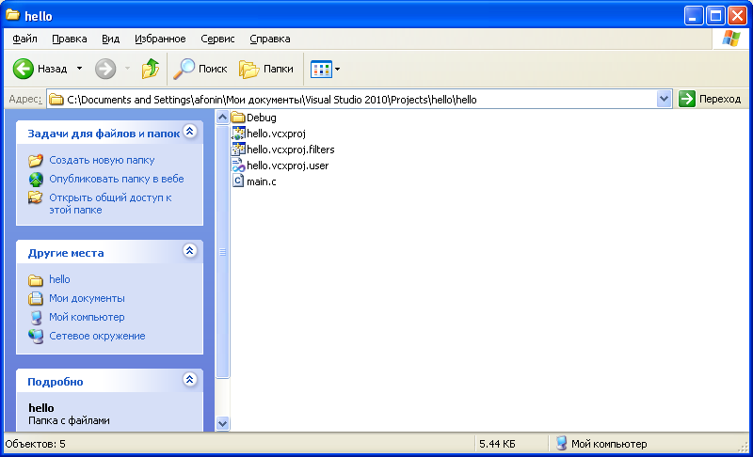Click the Сетевое окружение network icon
Viewport: 753px width, 457px height.
click(36, 336)
